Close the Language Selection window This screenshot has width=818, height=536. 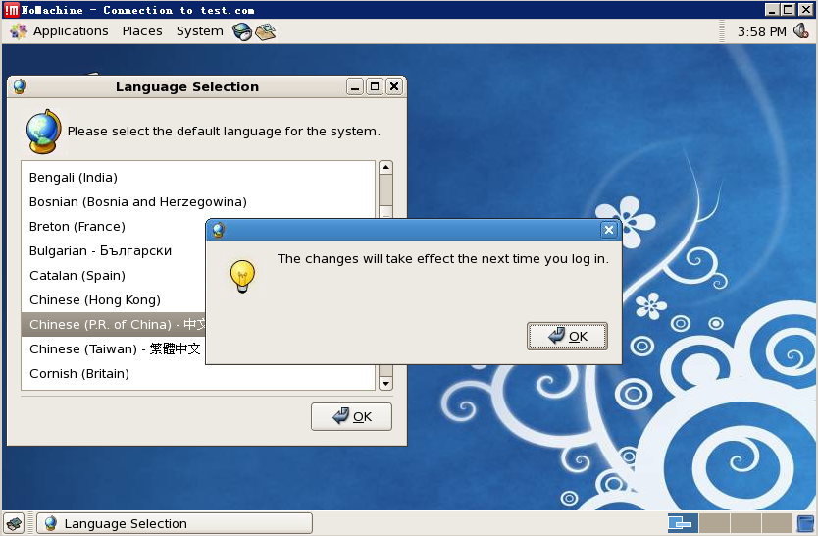(394, 86)
